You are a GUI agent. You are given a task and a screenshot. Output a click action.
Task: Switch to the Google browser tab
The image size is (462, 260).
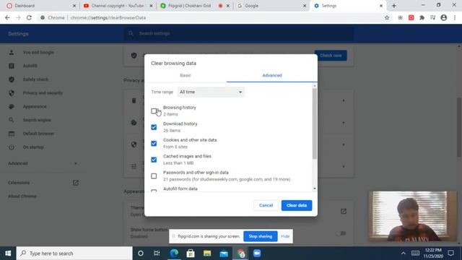(271, 6)
